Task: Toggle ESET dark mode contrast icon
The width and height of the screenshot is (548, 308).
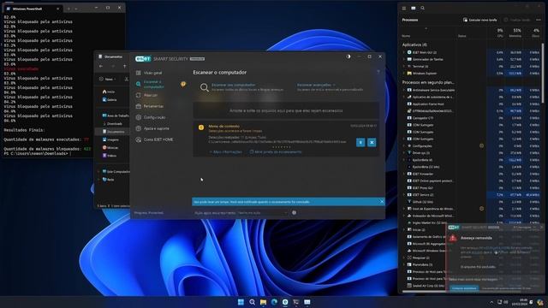Action: coord(348,56)
